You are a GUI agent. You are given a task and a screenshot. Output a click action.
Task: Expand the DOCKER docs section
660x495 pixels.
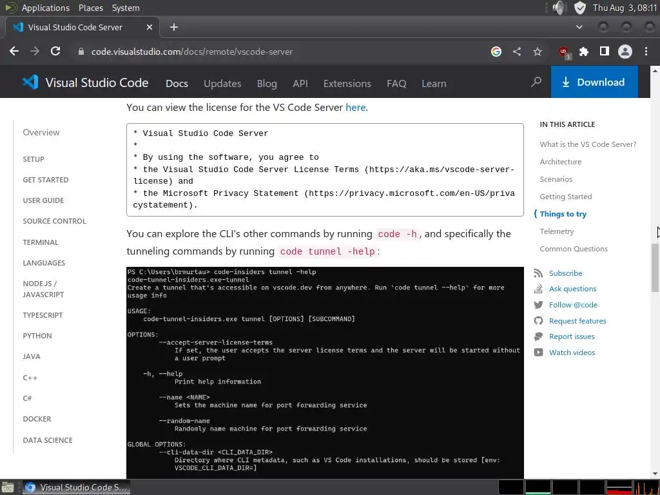click(37, 419)
